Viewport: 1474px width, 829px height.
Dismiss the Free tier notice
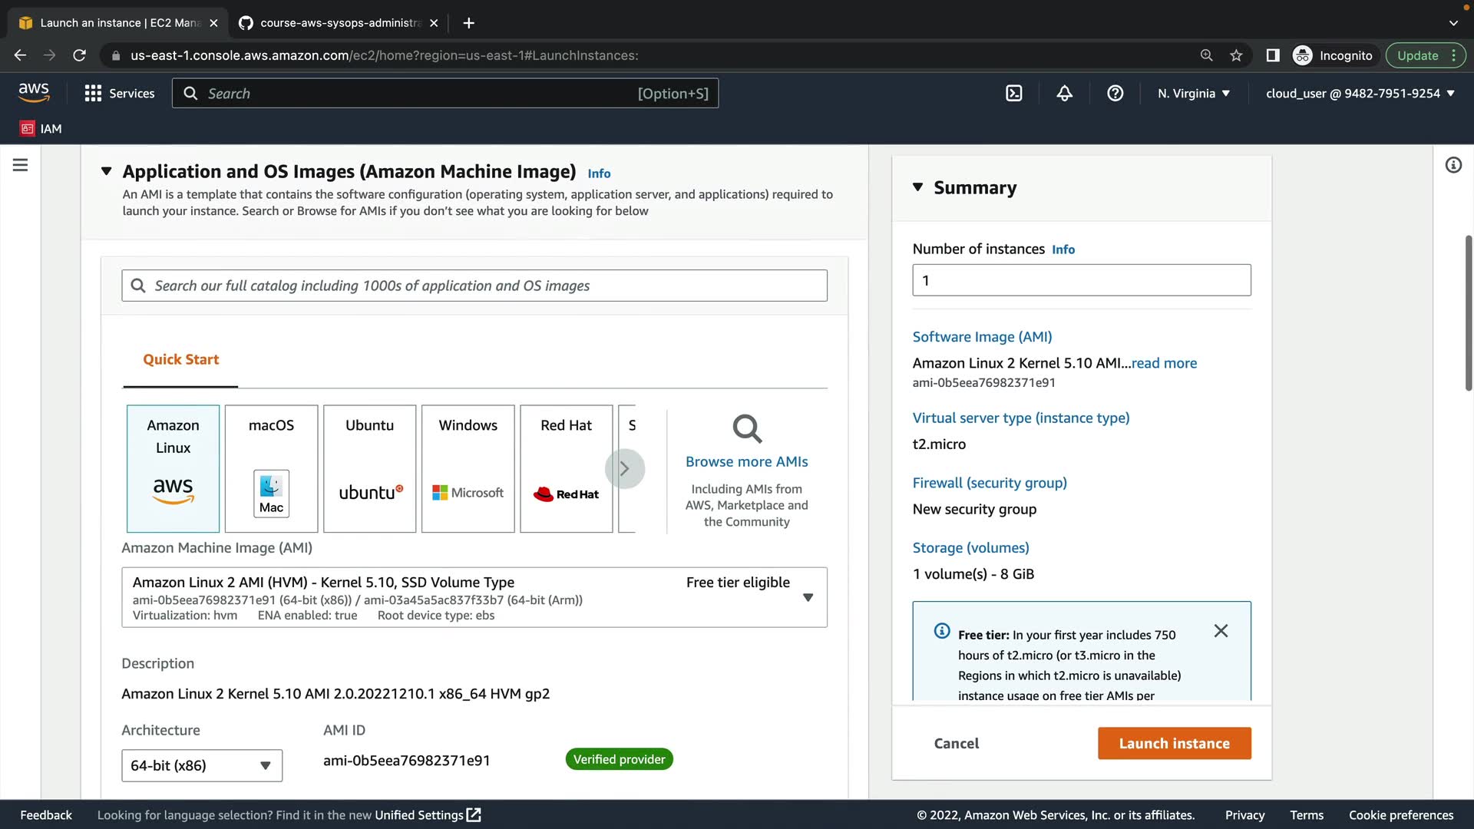(1221, 631)
